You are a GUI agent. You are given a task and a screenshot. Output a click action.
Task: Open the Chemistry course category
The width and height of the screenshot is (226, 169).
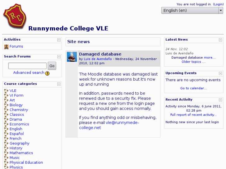[19, 110]
